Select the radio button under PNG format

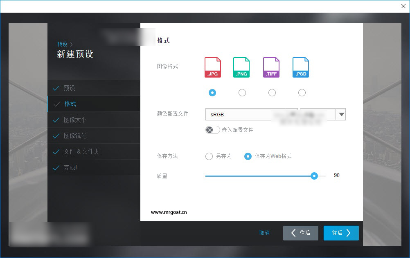(242, 93)
